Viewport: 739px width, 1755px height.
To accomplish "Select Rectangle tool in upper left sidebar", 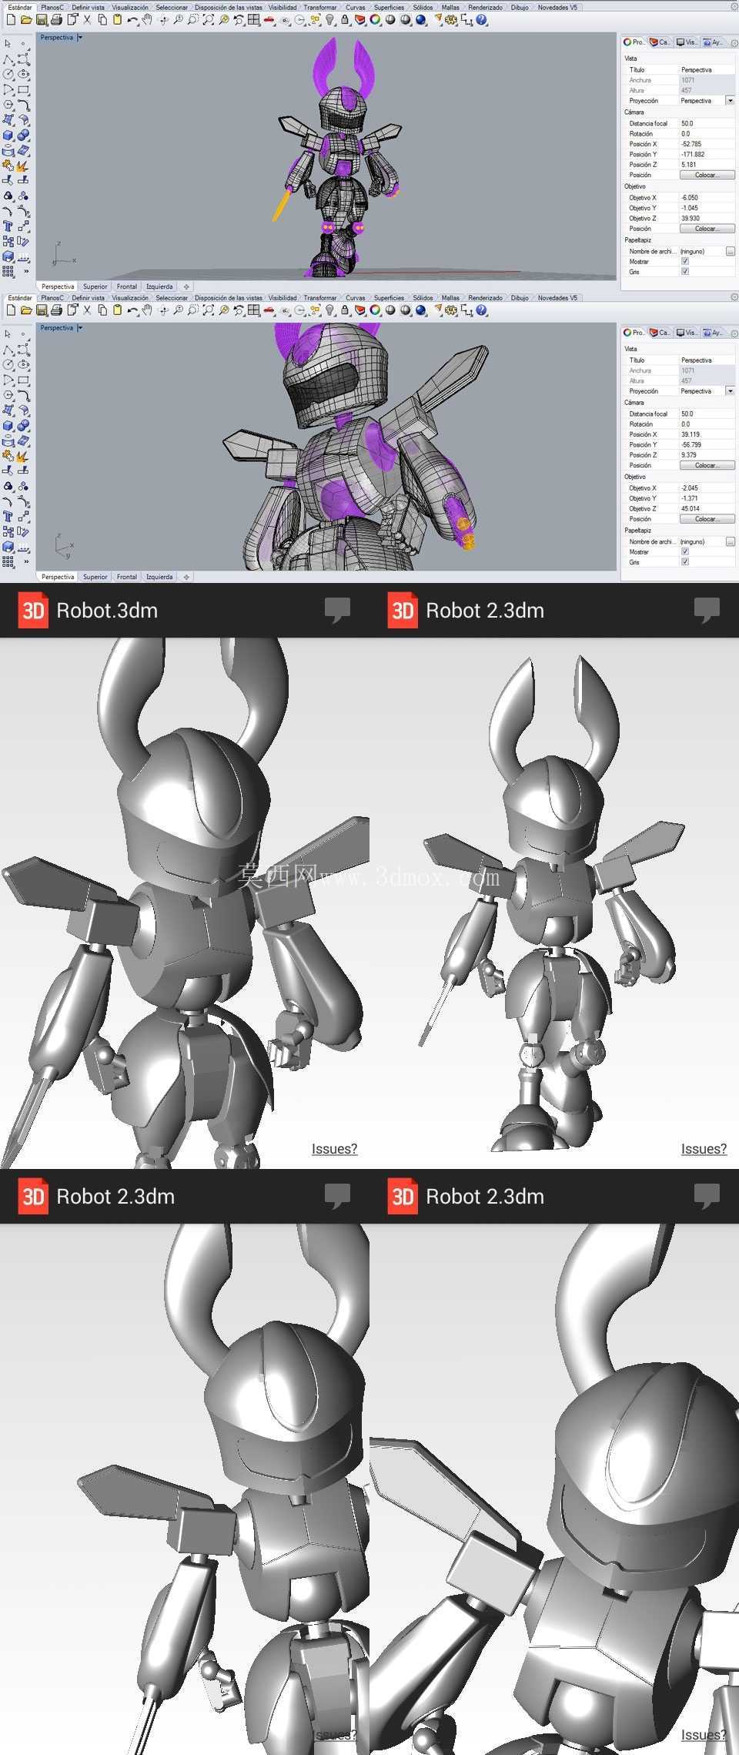I will point(23,89).
